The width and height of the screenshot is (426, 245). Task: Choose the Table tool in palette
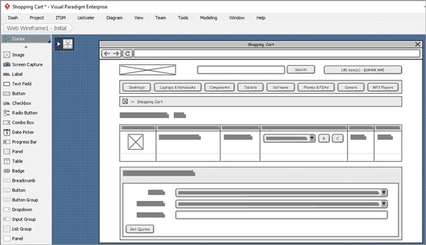[17, 161]
